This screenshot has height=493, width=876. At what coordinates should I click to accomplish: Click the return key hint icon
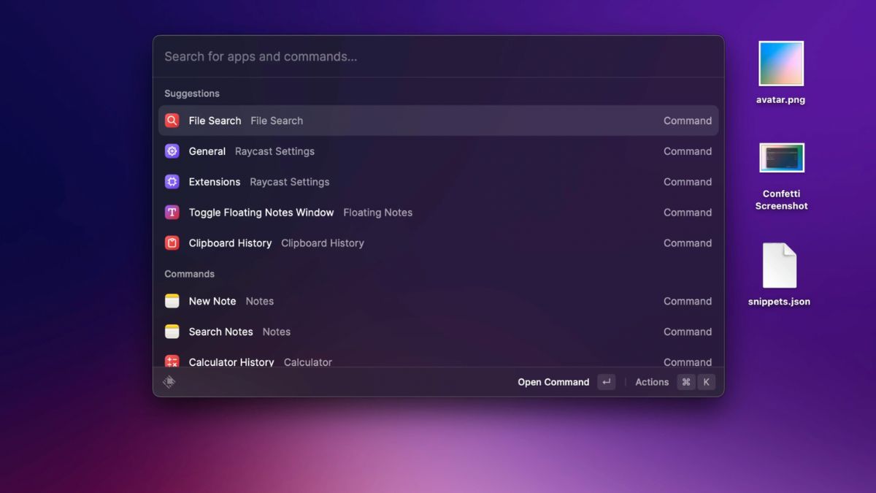point(606,382)
